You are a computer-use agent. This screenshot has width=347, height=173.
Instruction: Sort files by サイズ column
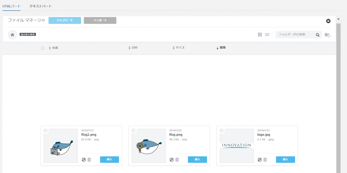click(x=180, y=48)
